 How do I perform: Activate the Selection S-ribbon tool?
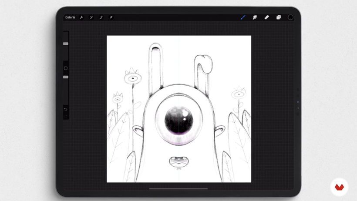[101, 17]
